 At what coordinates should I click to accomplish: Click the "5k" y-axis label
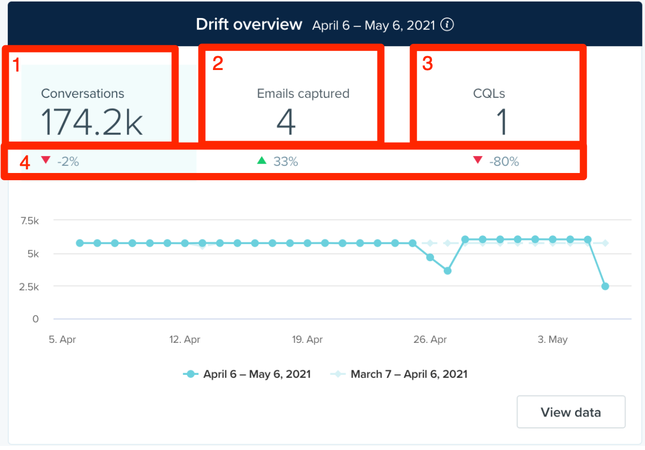pyautogui.click(x=32, y=254)
